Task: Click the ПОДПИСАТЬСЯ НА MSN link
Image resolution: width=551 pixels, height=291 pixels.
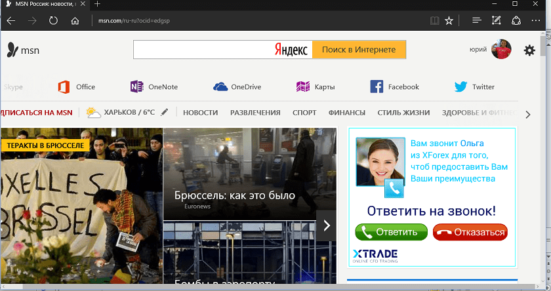Action: coord(36,113)
